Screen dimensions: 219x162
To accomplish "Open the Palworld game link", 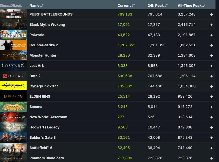I will tap(37, 35).
